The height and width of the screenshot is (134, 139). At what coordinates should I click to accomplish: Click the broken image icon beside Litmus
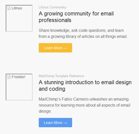[x=9, y=8]
